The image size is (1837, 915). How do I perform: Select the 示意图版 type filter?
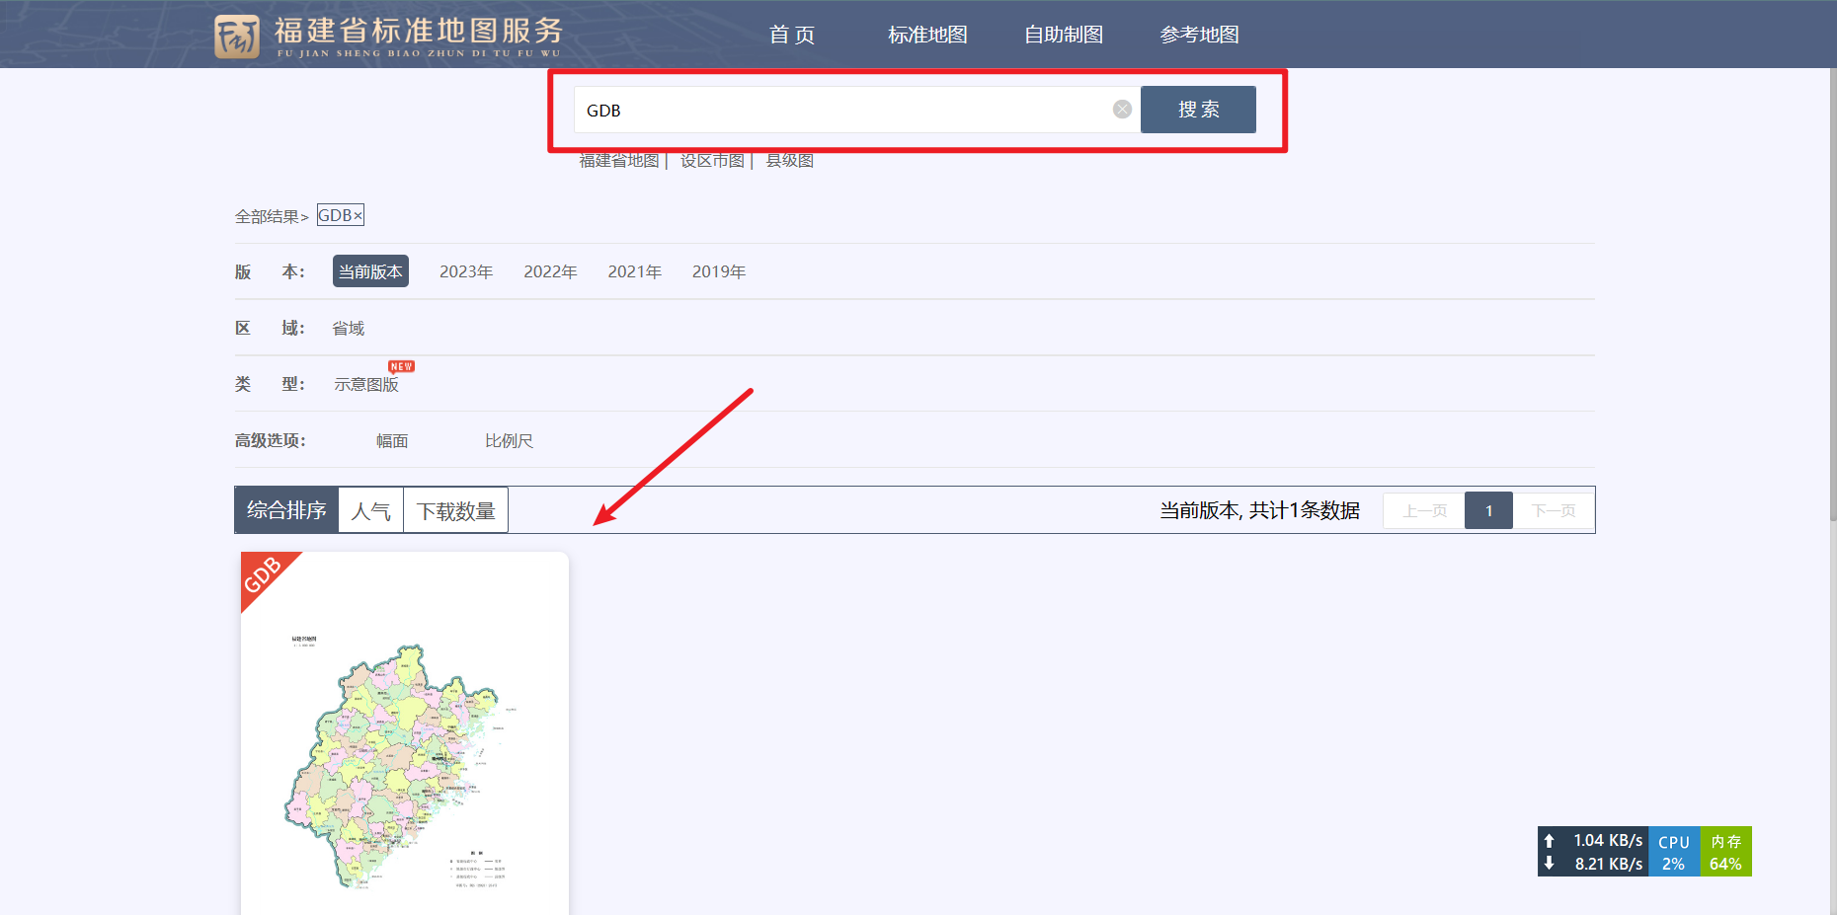tap(366, 384)
